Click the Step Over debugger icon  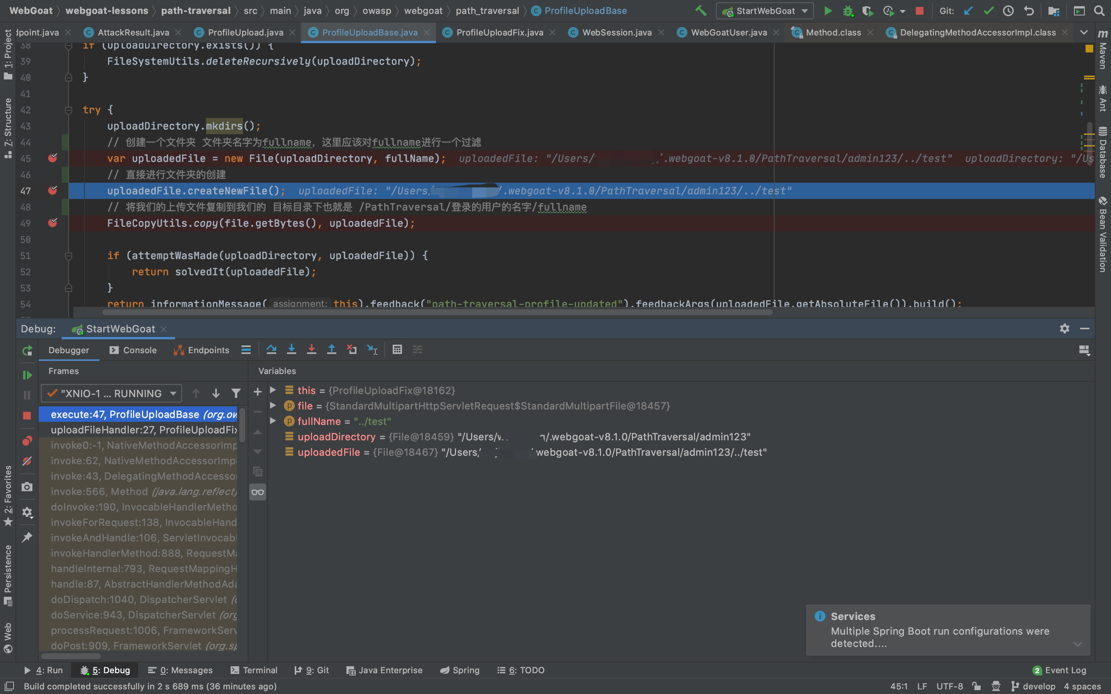[271, 350]
